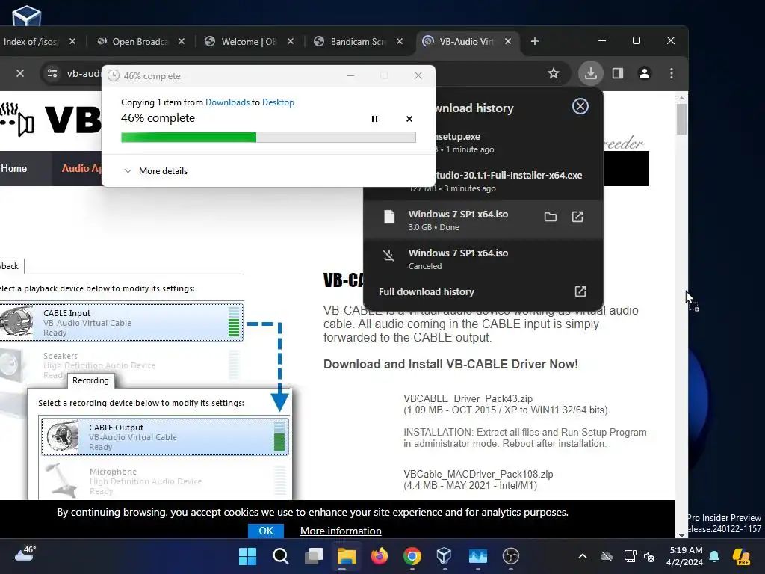Screen dimensions: 765x574
Task: Open File Explorer from taskbar
Action: click(x=347, y=556)
